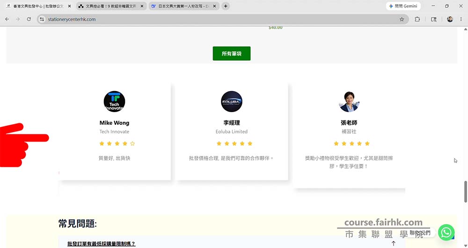The image size is (468, 248).
Task: Close the 日本文具大賞 tab
Action: click(214, 6)
